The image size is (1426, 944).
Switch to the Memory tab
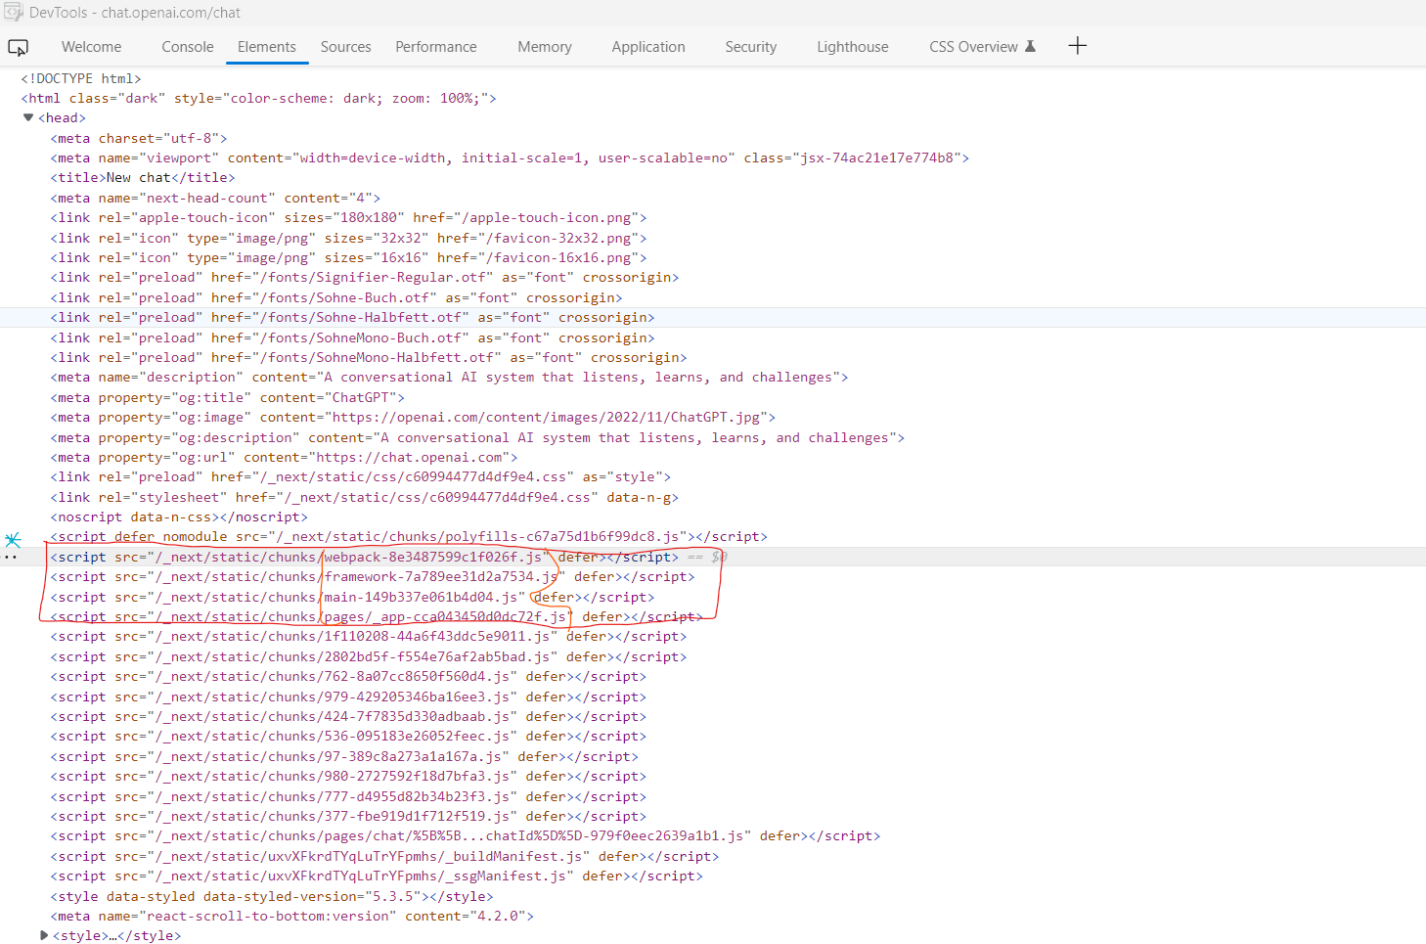click(x=544, y=46)
